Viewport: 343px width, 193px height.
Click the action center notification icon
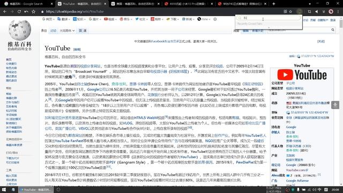tap(326, 189)
